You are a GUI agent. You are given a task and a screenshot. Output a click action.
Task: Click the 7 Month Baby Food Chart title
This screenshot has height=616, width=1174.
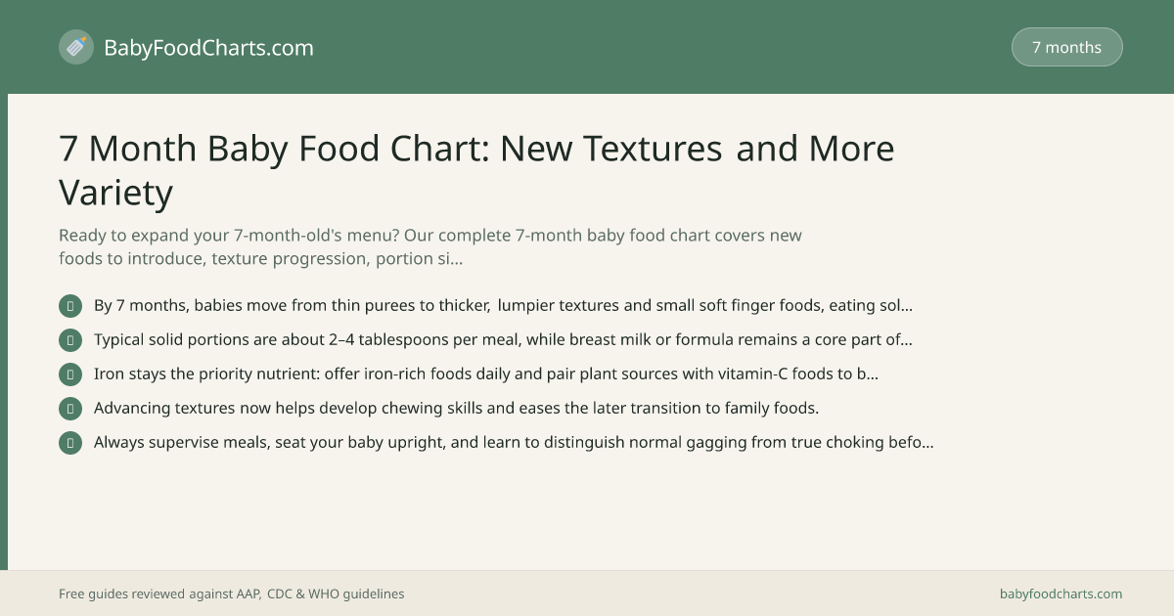pos(476,170)
